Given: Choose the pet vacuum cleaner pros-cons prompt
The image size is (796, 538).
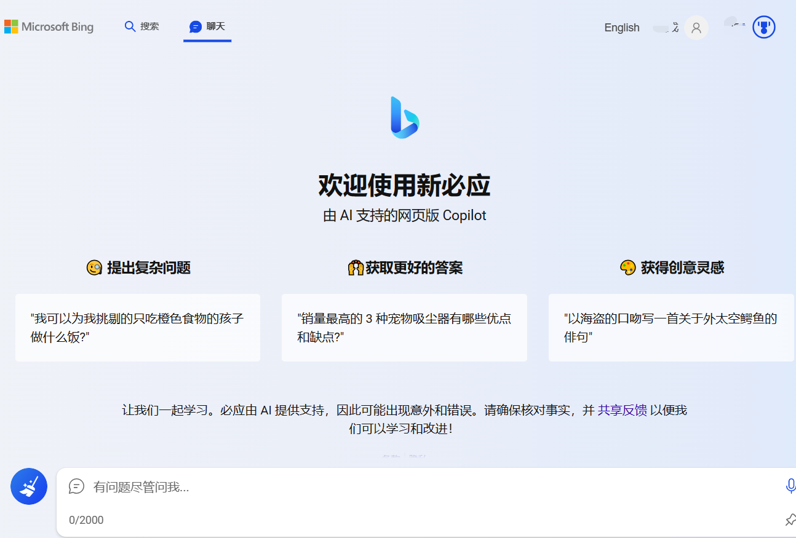Looking at the screenshot, I should (x=404, y=328).
